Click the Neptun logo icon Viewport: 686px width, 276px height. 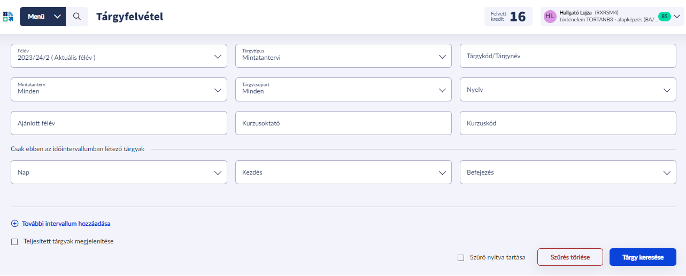point(8,17)
